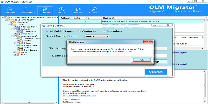Click the Notes folder icon

pyautogui.click(x=18, y=53)
